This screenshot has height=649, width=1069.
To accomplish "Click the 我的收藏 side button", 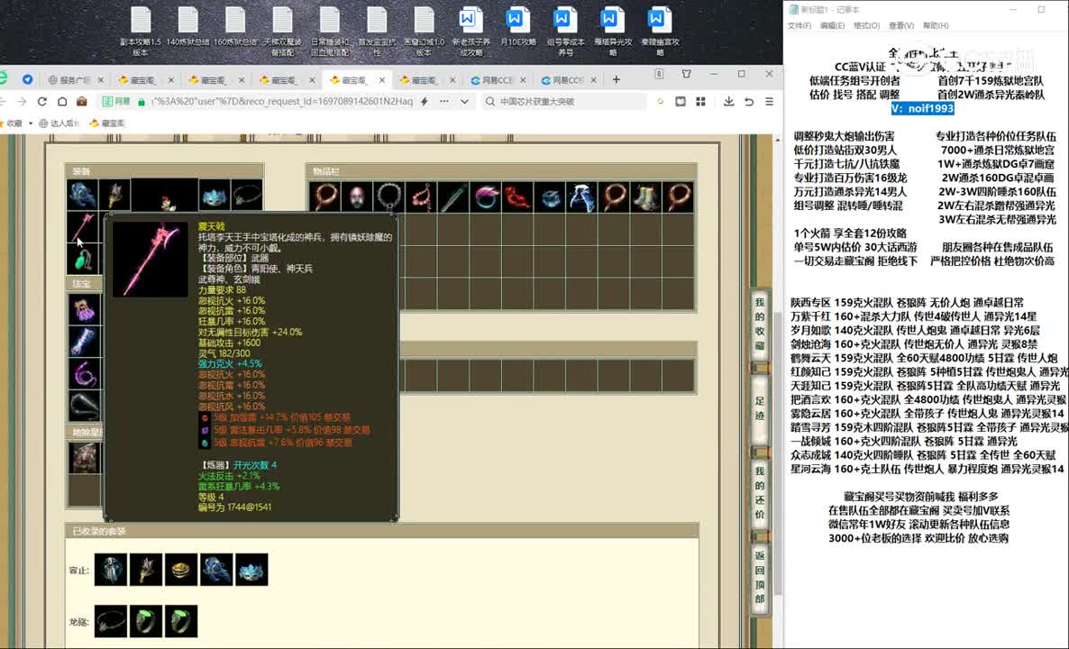I will [760, 324].
